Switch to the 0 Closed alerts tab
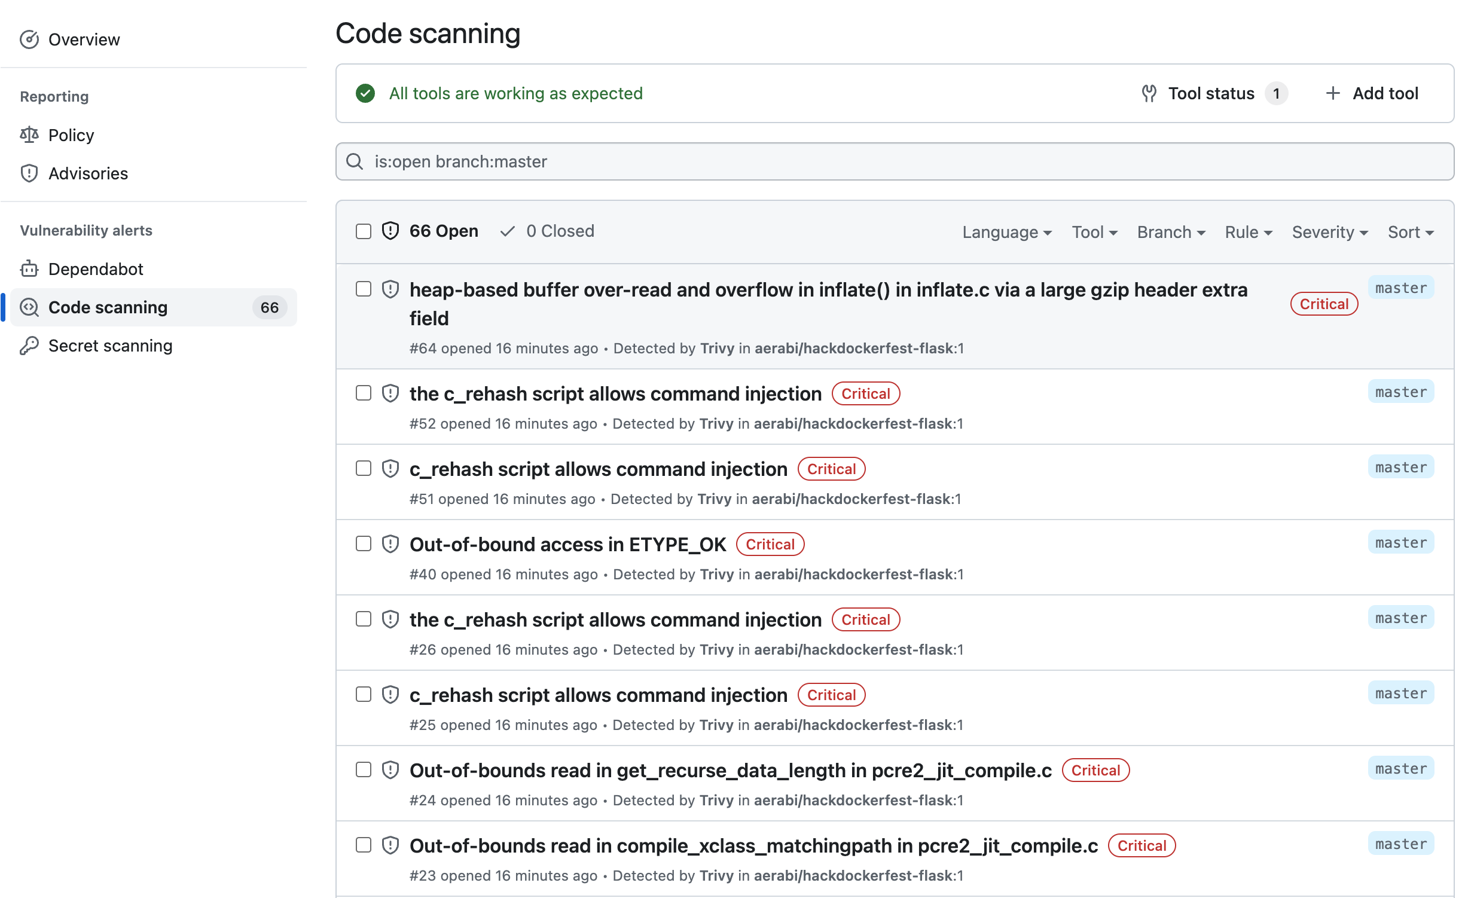 coord(548,231)
